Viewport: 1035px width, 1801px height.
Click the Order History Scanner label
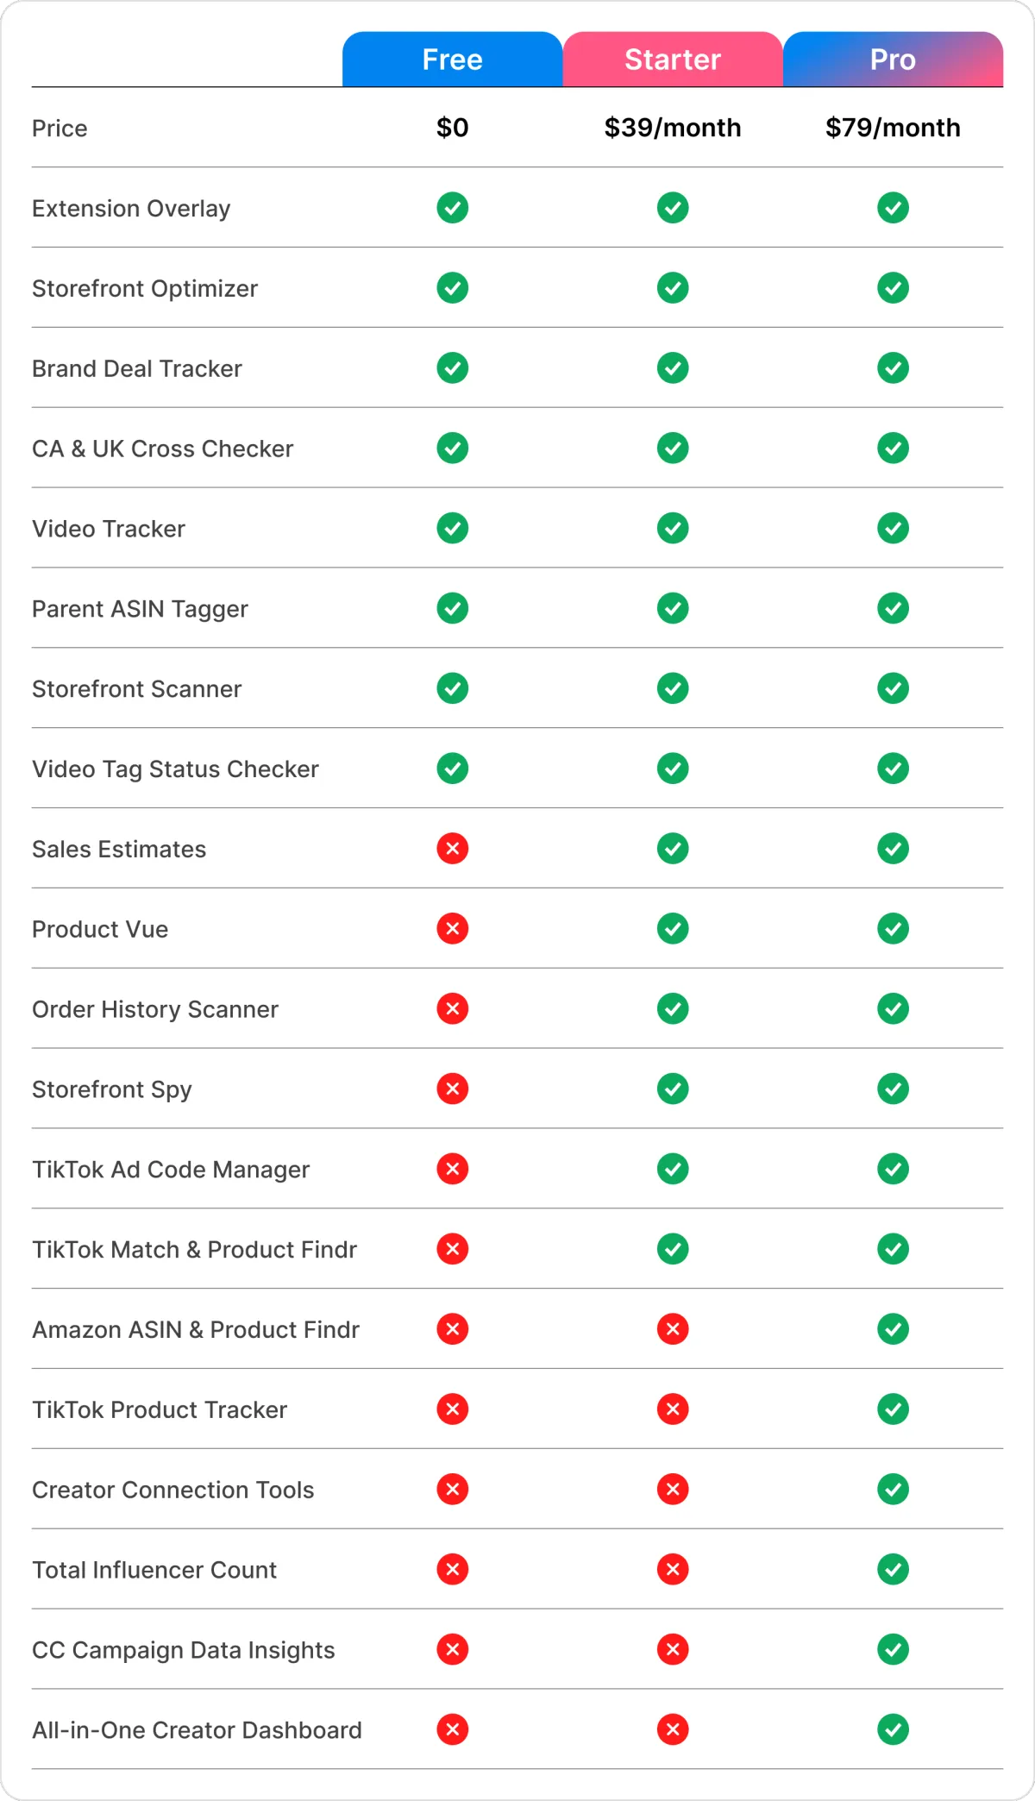[155, 1009]
